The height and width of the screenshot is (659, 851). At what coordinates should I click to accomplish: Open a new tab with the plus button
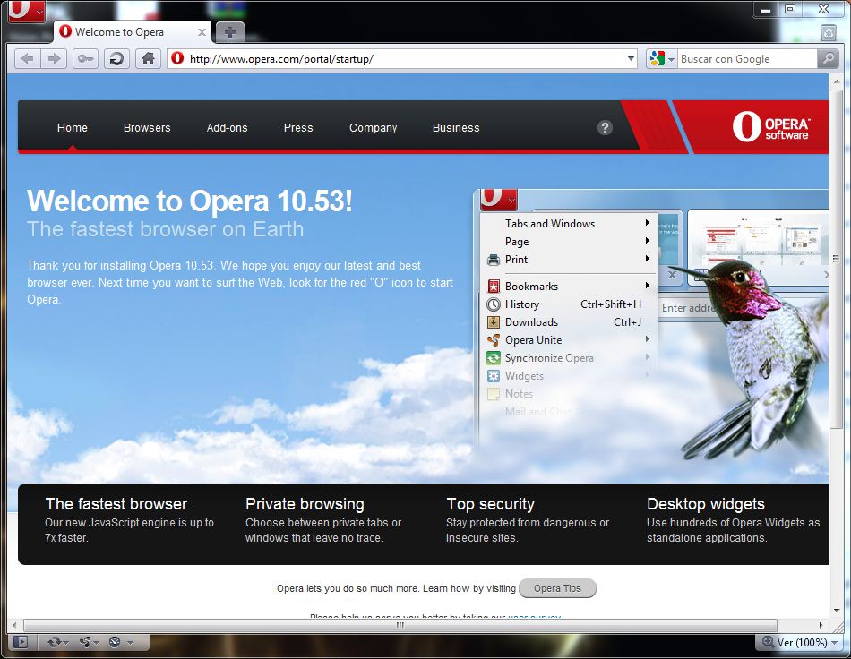[230, 32]
